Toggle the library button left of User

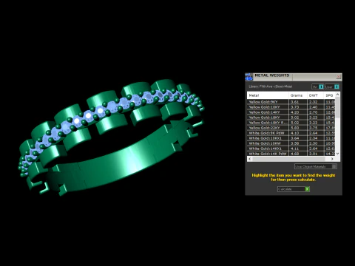pos(317,86)
